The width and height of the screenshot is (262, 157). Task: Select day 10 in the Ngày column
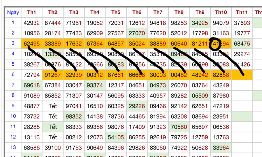[x=13, y=116]
